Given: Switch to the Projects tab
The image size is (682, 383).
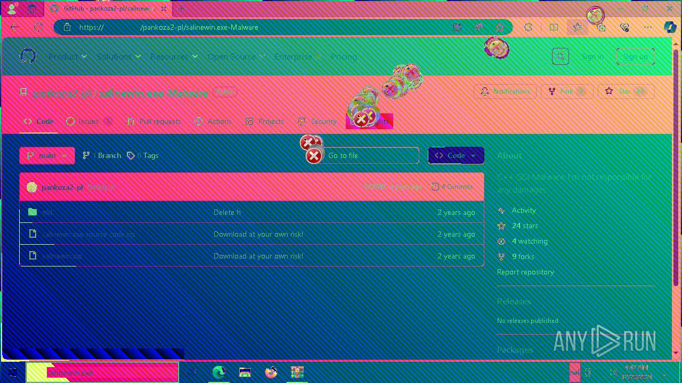Looking at the screenshot, I should [x=264, y=121].
